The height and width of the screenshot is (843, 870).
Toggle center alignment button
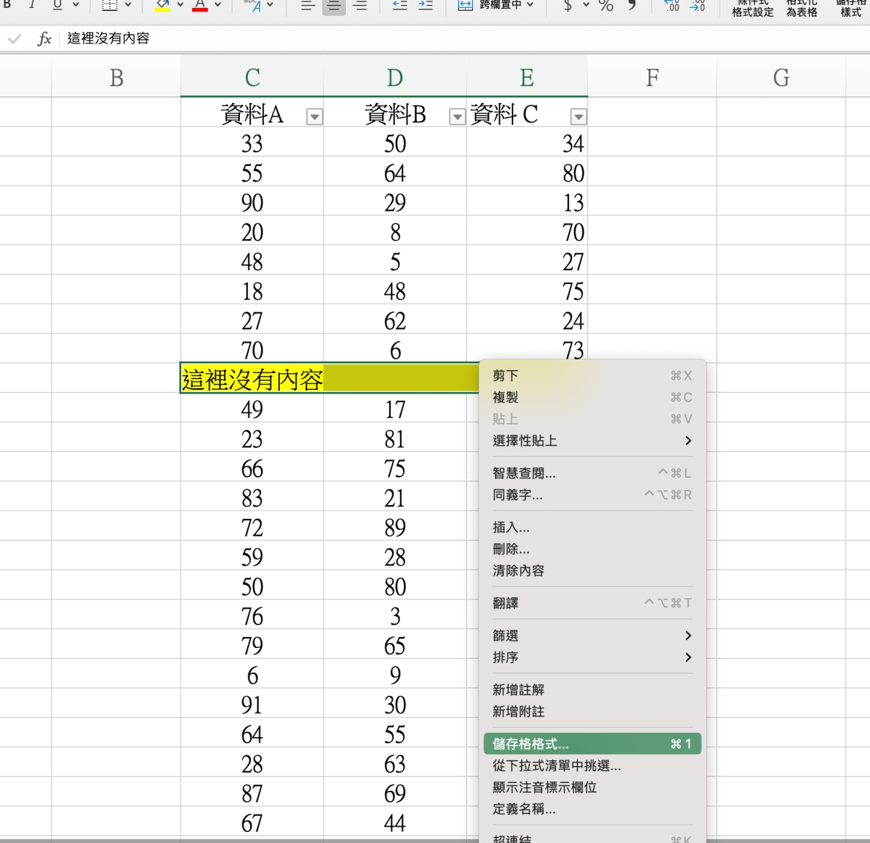pos(333,6)
